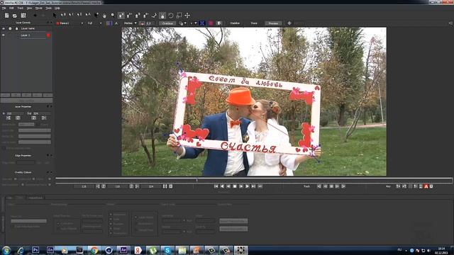The image size is (454, 255).
Task: Open Google Chrome from the Windows taskbar
Action: [94, 250]
